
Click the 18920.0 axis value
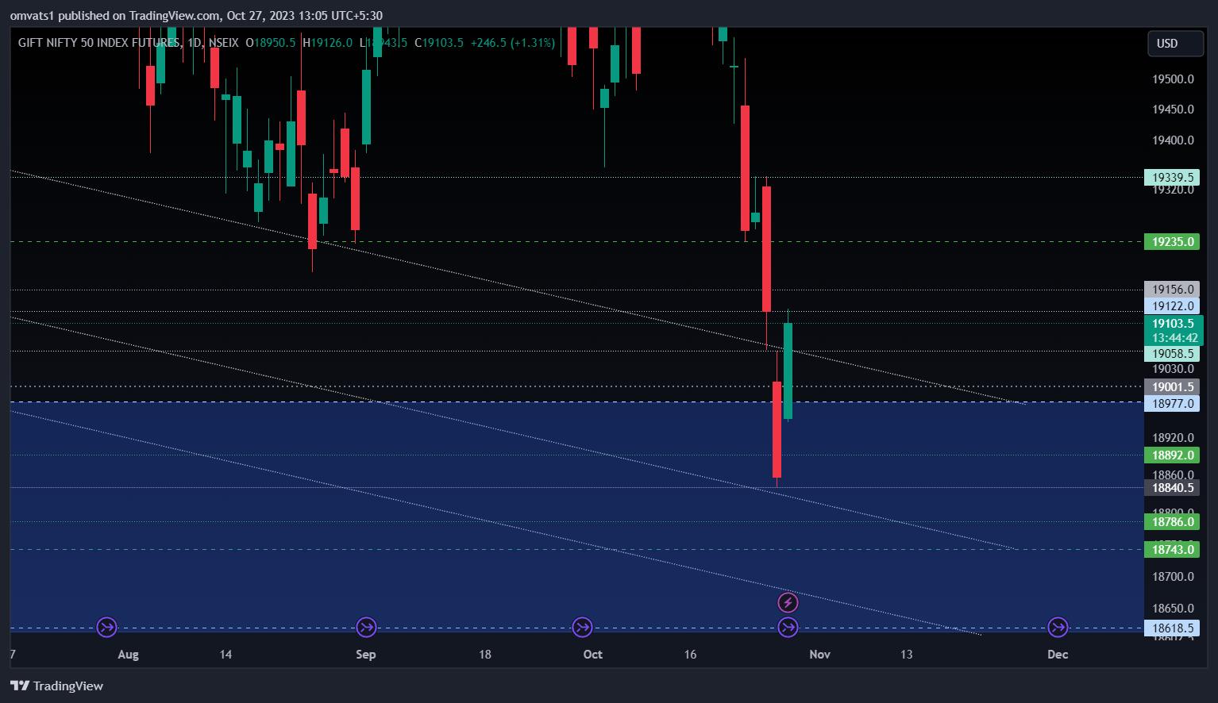tap(1173, 438)
